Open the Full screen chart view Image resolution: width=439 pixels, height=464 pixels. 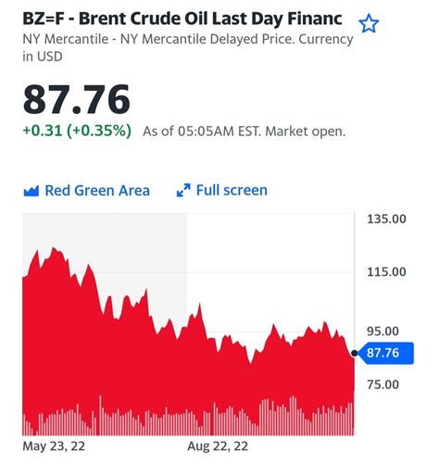[221, 190]
